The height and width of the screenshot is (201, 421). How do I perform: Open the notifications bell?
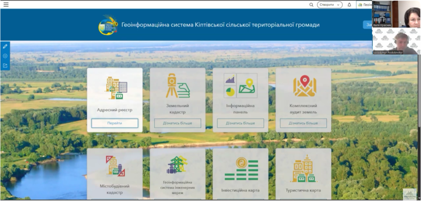pyautogui.click(x=349, y=5)
